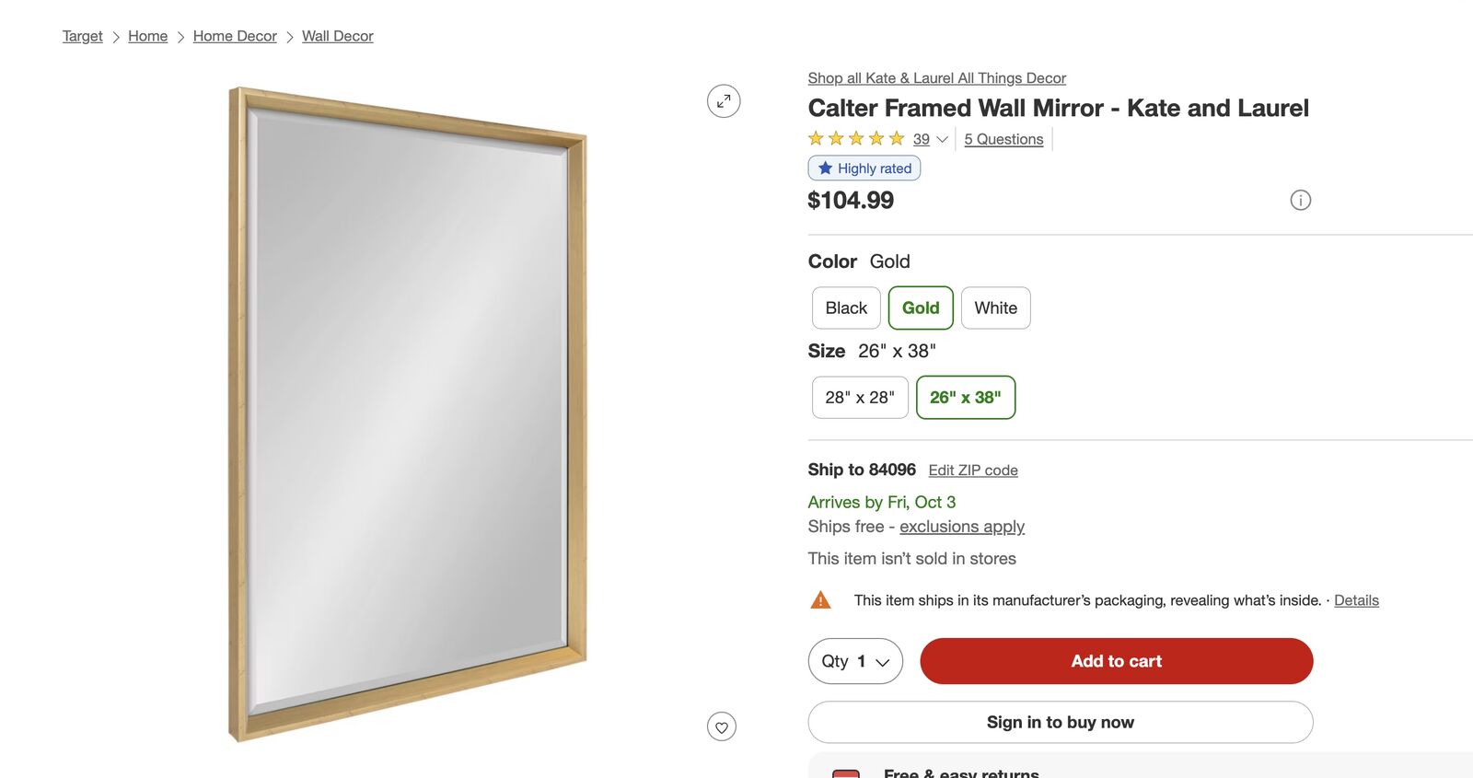Open the price info icon
Screen dimensions: 1473x778
click(1300, 200)
